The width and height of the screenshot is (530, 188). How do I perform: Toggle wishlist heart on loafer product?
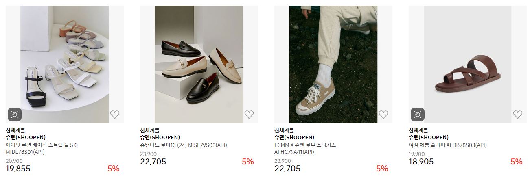[x=249, y=115]
